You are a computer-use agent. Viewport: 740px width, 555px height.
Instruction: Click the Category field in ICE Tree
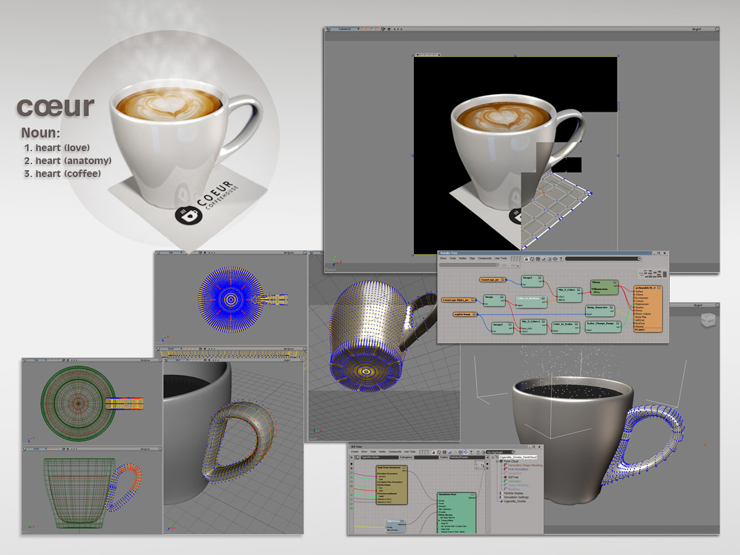pyautogui.click(x=426, y=457)
